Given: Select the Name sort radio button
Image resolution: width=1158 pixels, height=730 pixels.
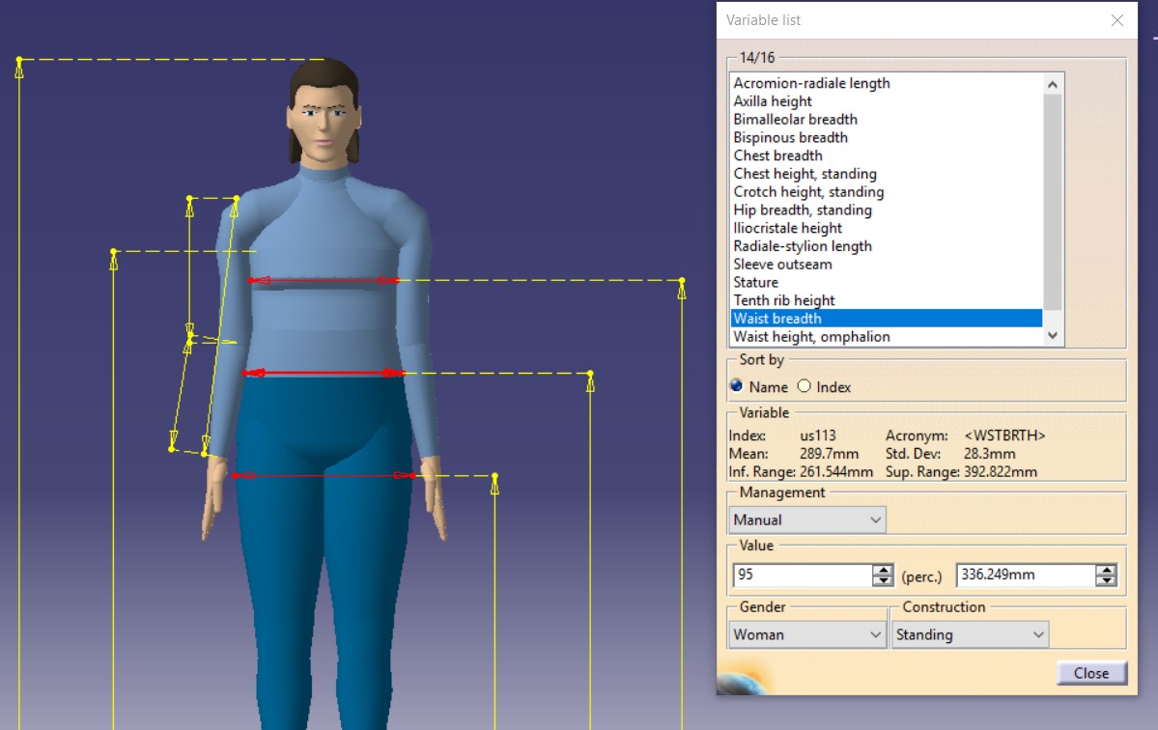Looking at the screenshot, I should pyautogui.click(x=738, y=386).
